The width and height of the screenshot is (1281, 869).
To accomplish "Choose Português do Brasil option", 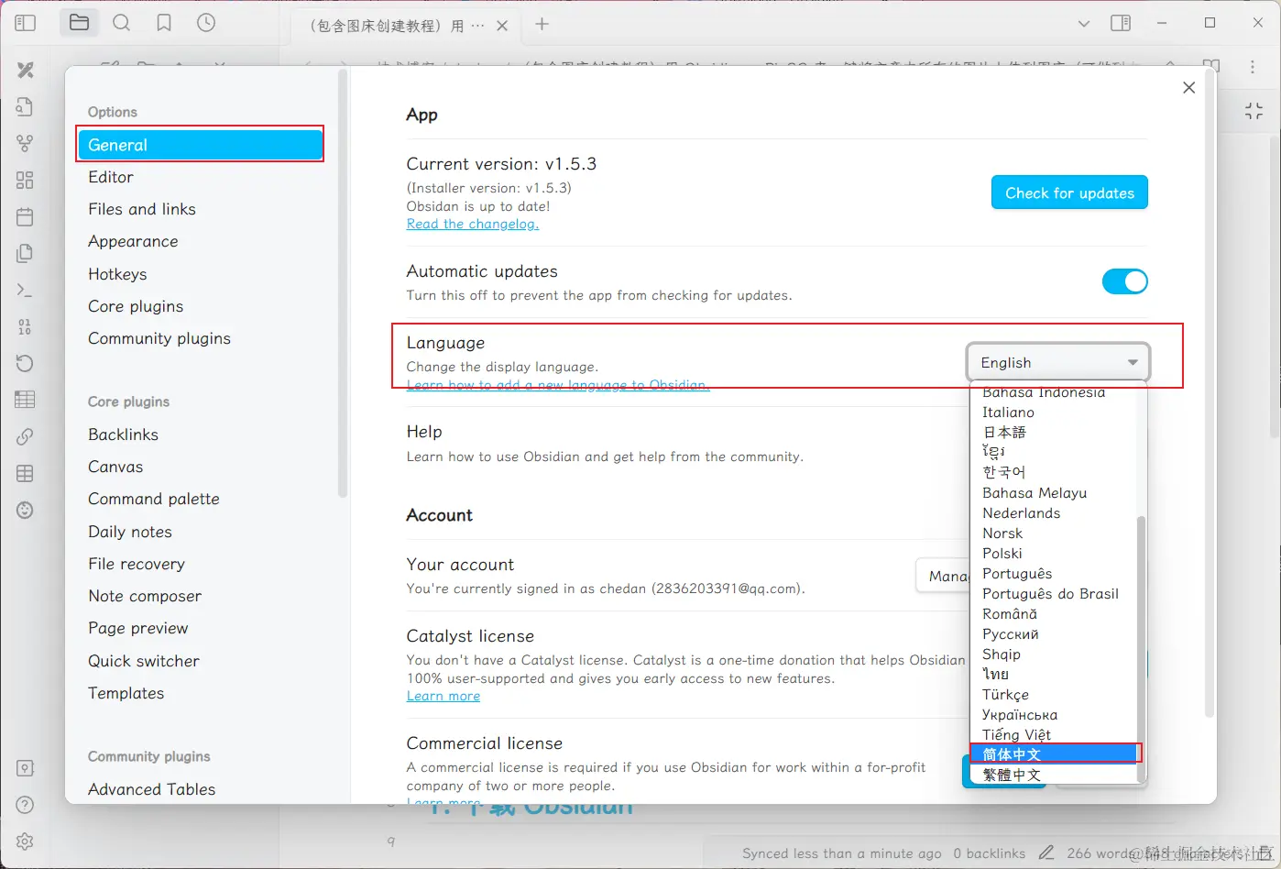I will tap(1054, 593).
